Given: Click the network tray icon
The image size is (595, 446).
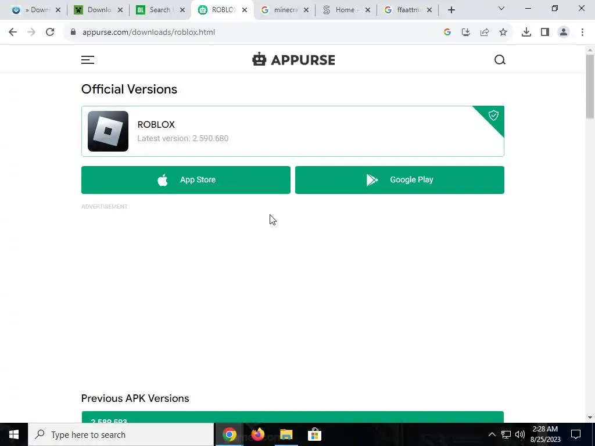Looking at the screenshot, I should (x=506, y=434).
